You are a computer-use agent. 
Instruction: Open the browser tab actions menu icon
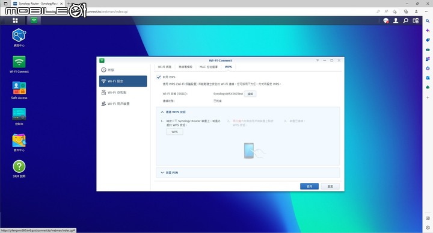click(x=5, y=4)
